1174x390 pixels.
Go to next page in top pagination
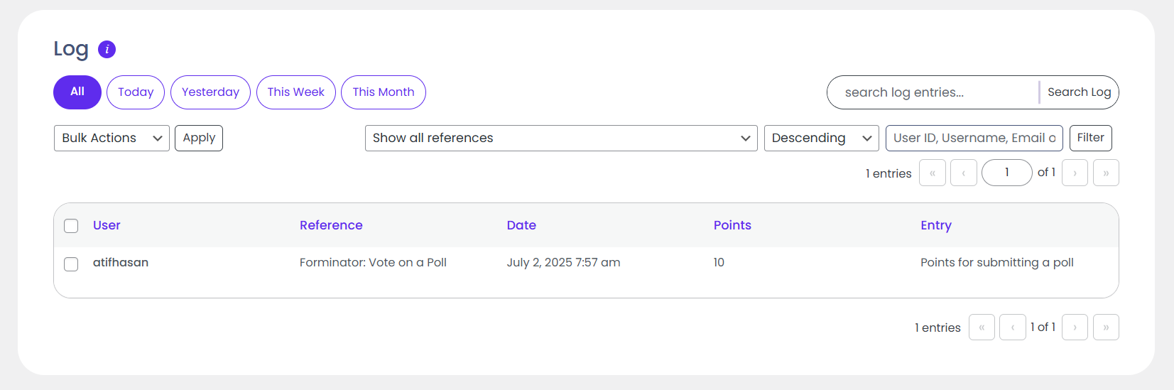[x=1075, y=173]
